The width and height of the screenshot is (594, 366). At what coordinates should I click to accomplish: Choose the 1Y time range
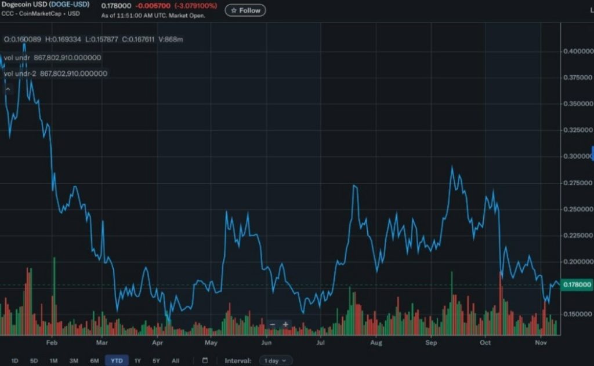[137, 361]
